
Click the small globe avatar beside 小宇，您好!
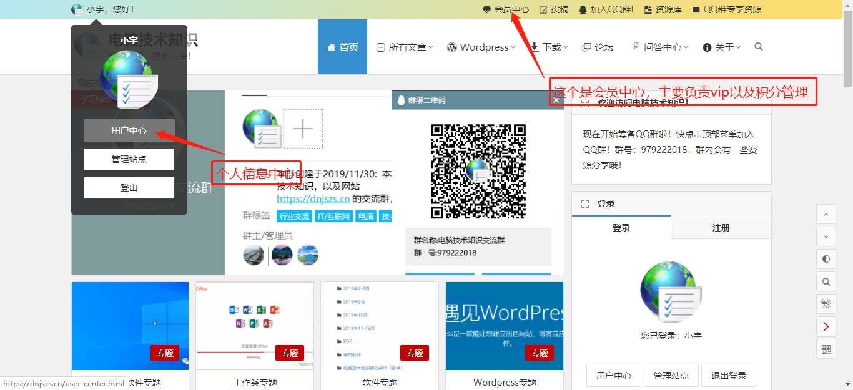click(x=77, y=9)
